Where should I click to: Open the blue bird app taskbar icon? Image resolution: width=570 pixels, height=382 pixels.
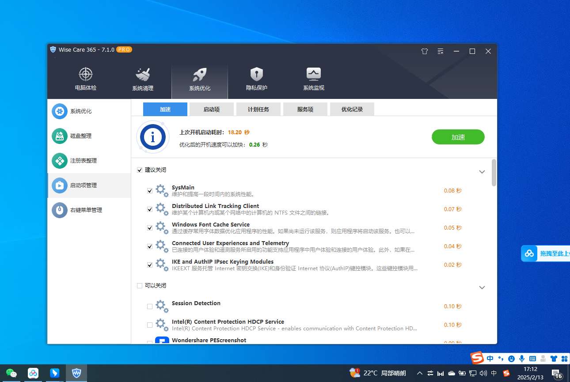55,373
